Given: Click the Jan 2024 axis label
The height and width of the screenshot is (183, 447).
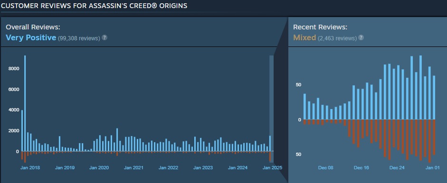Looking at the screenshot, I should (x=238, y=168).
